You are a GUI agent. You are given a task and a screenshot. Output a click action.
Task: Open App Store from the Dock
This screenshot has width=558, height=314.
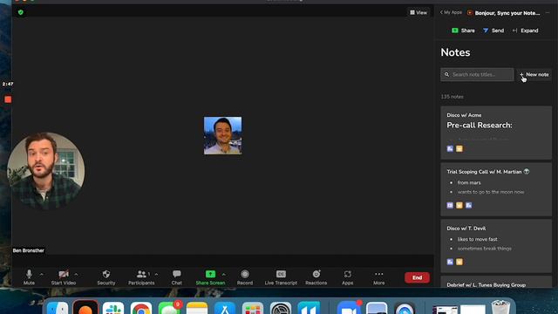click(x=225, y=308)
